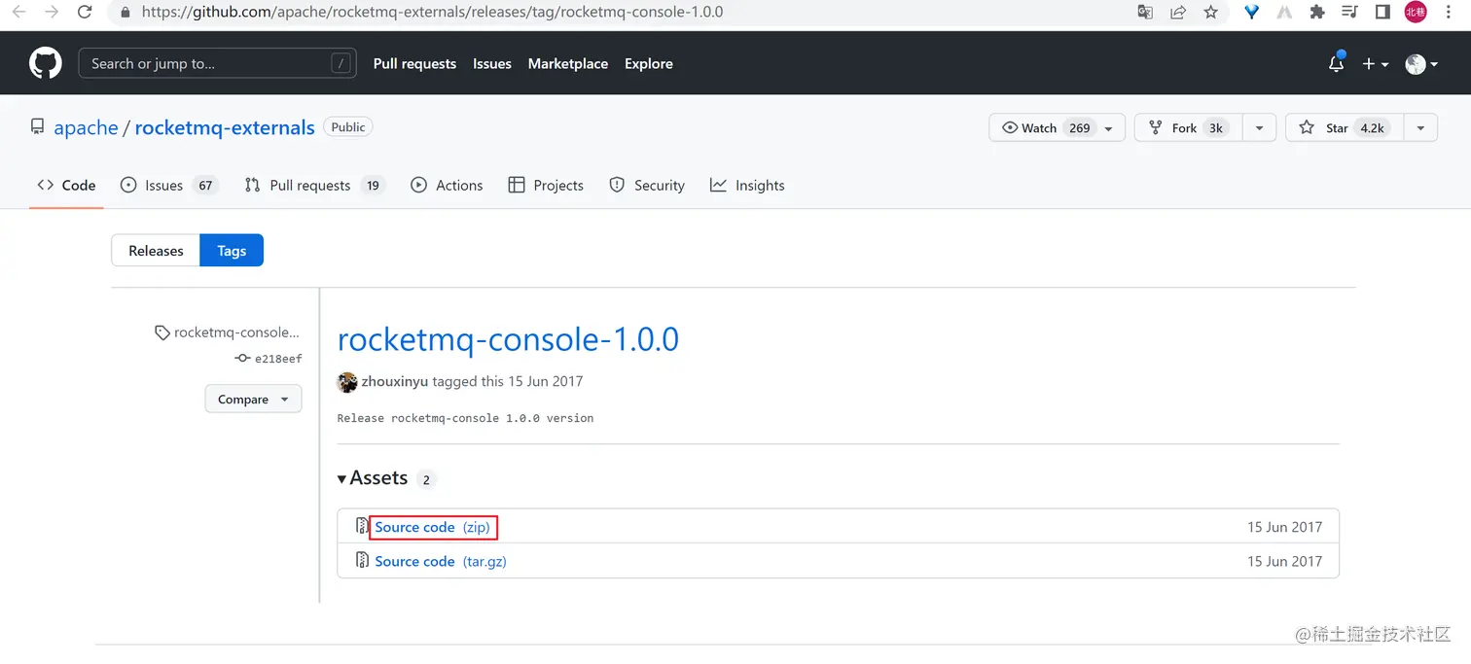The image size is (1471, 664).
Task: Open the Security tab
Action: (x=647, y=185)
